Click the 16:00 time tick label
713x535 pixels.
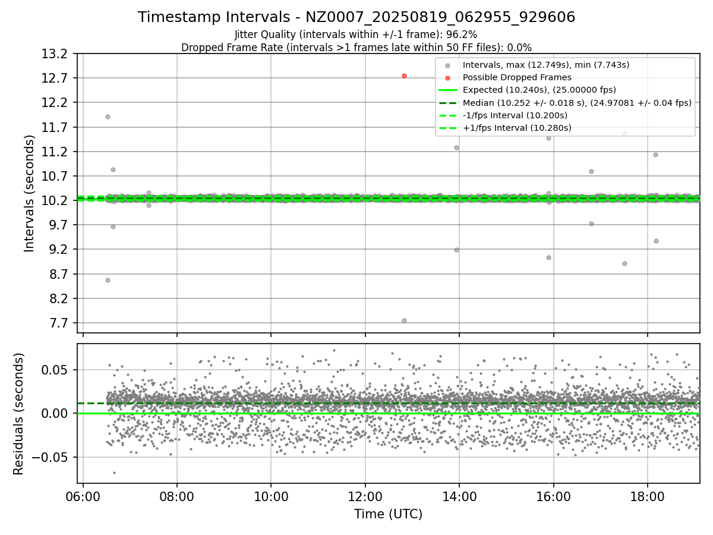click(x=553, y=496)
